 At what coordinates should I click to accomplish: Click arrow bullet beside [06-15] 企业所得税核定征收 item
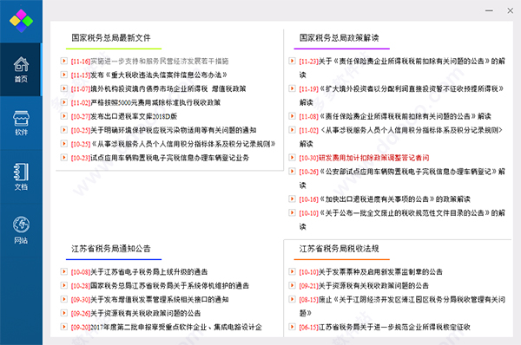tap(292, 327)
